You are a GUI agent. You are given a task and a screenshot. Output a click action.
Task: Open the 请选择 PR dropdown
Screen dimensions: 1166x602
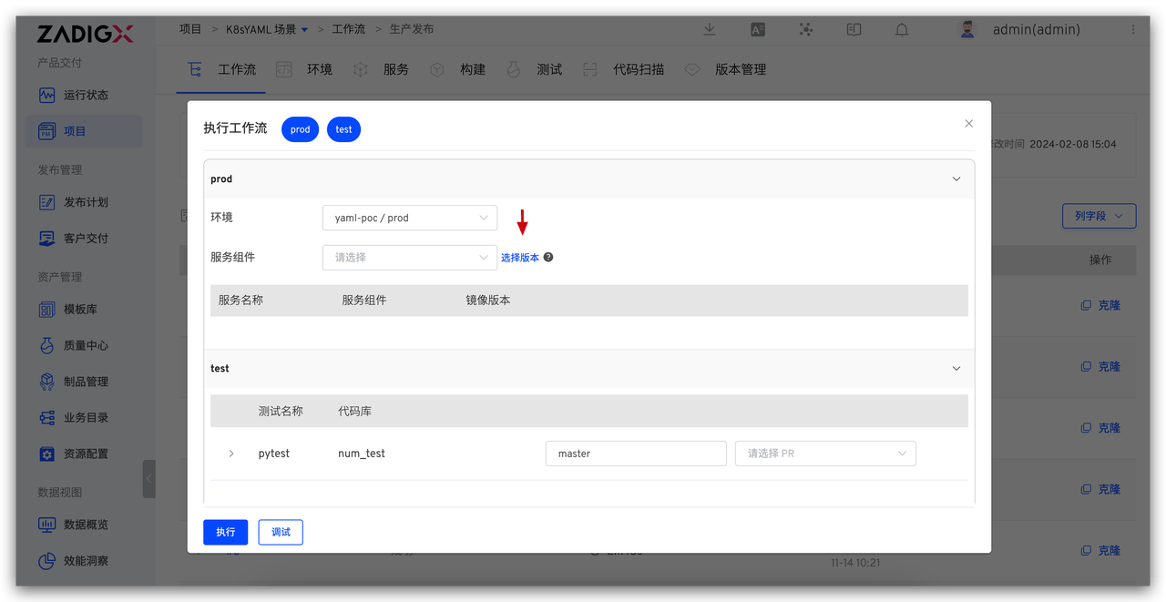coord(824,453)
